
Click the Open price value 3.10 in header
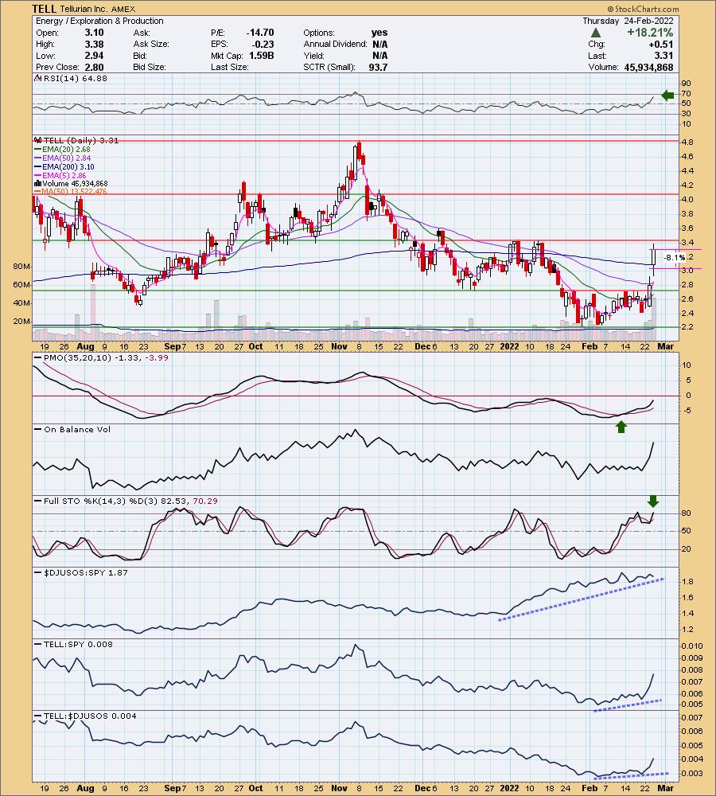[95, 33]
